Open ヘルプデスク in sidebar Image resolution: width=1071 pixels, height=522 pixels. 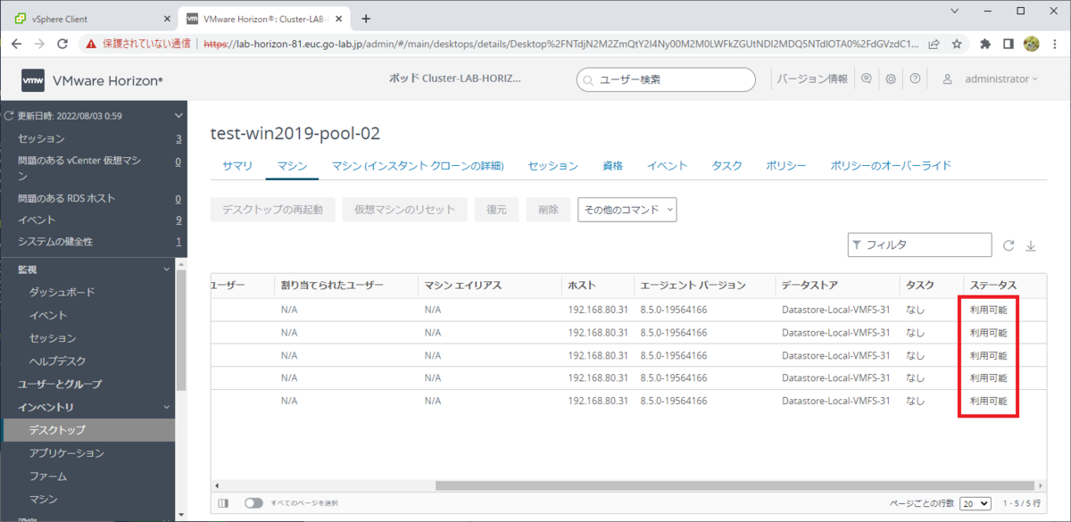pyautogui.click(x=57, y=361)
